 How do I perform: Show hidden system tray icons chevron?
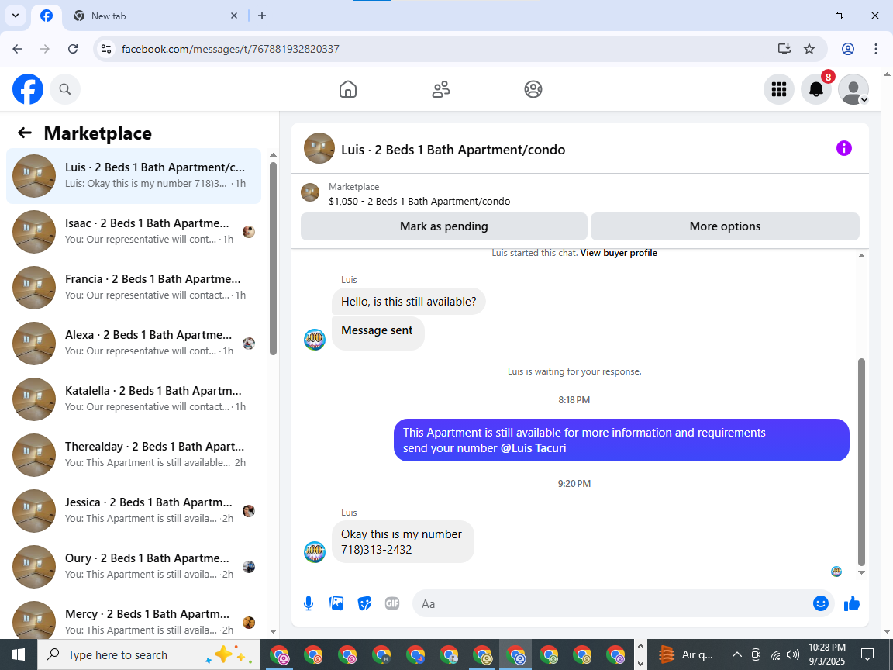(x=736, y=654)
